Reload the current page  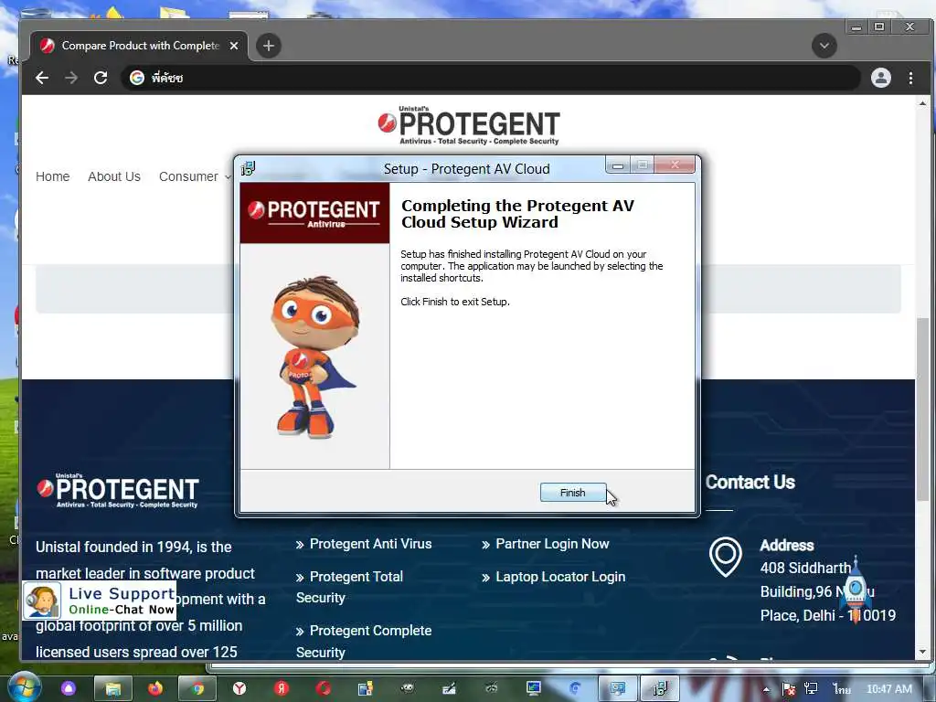coord(101,78)
